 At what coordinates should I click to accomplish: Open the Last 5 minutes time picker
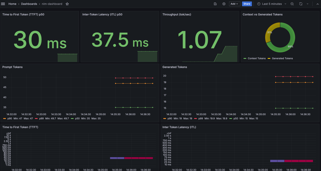pyautogui.click(x=272, y=4)
